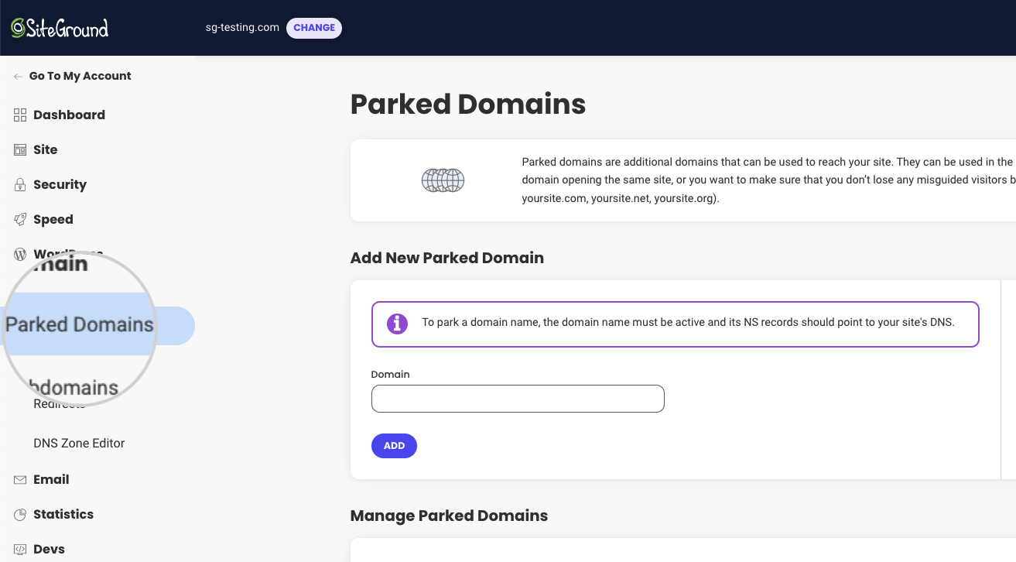Click the Statistics pie chart icon
This screenshot has width=1016, height=562.
(20, 515)
